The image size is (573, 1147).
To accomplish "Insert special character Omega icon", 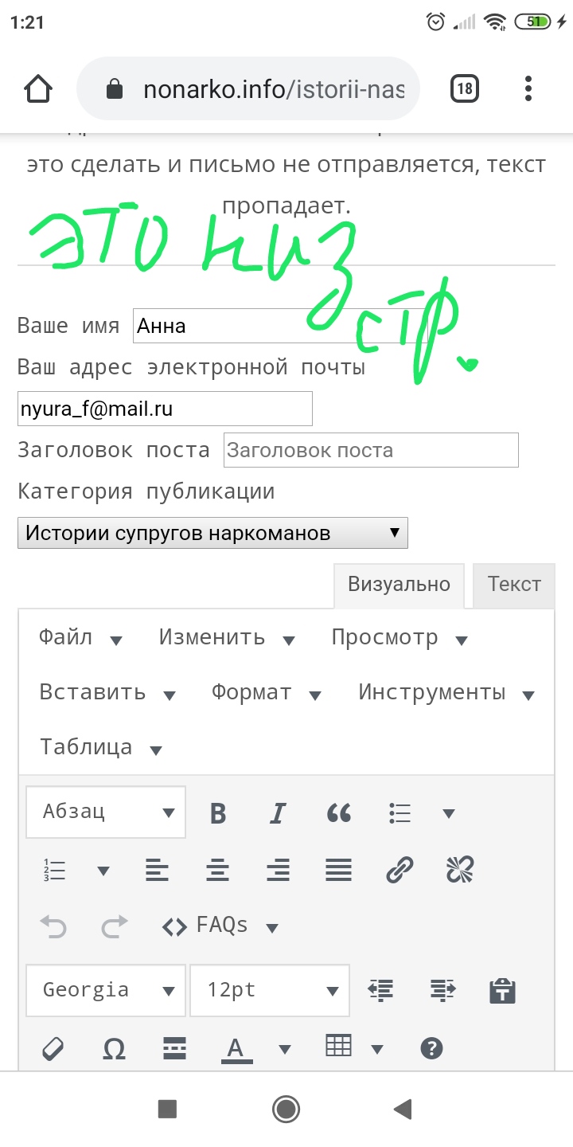I will point(115,1049).
